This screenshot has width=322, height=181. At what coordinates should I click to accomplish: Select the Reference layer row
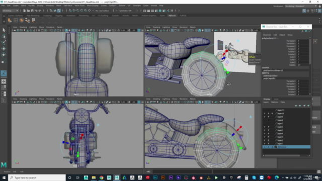(x=286, y=147)
